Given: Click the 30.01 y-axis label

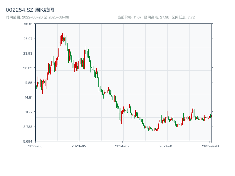Looking at the screenshot, I should coord(28,24).
